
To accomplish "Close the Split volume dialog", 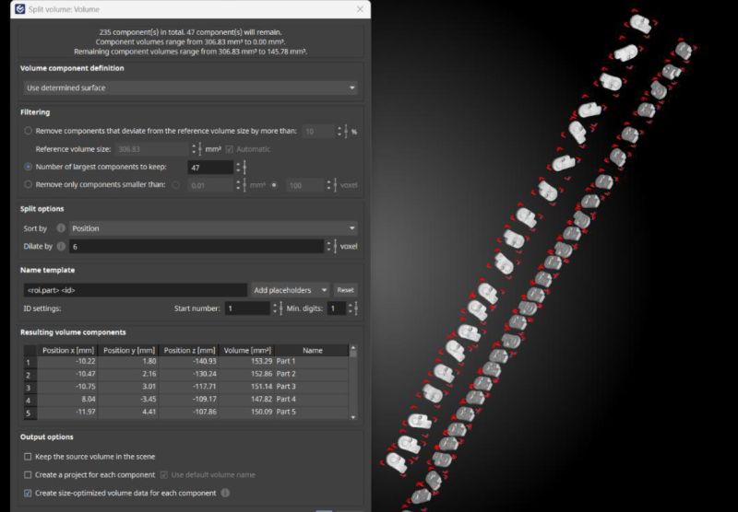I will [358, 9].
